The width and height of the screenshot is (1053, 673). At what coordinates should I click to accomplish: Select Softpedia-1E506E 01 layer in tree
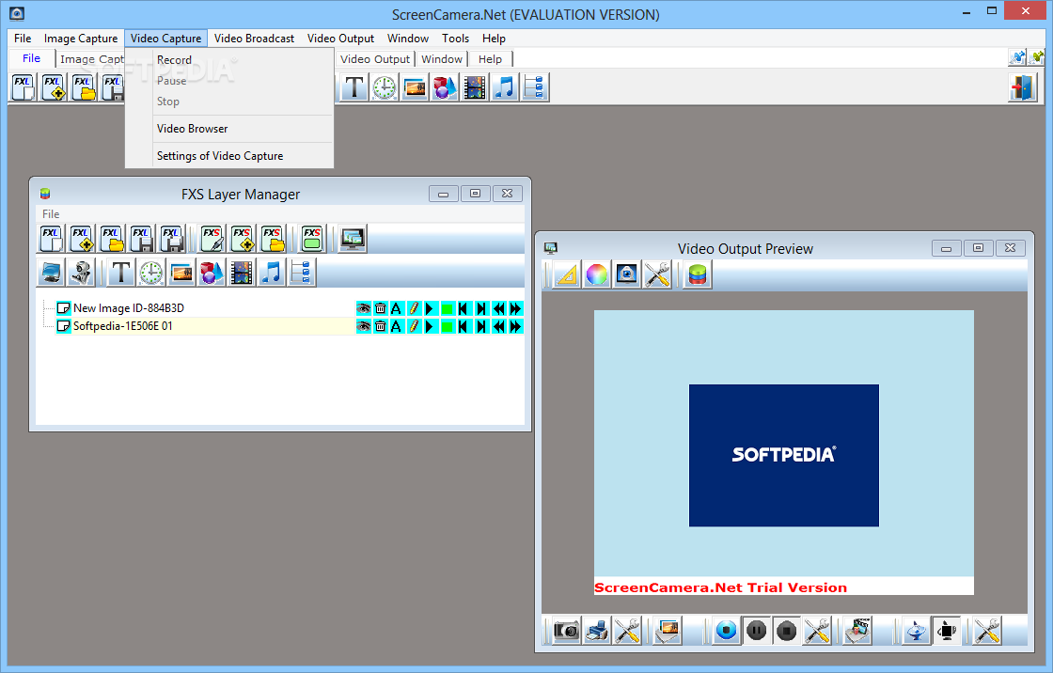click(123, 326)
